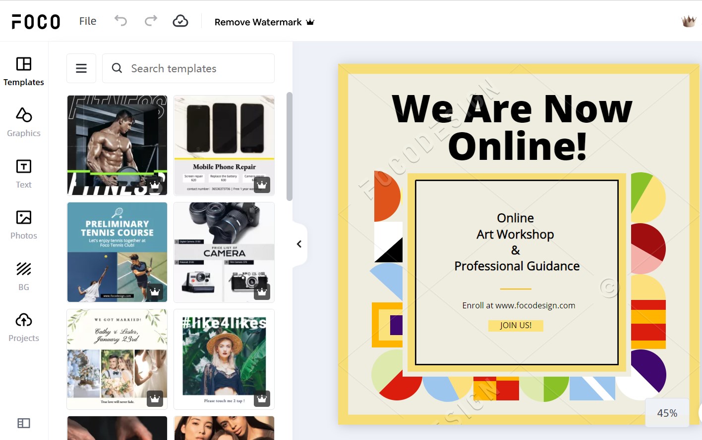Click the layout panel icon at sidebar bottom
Screen dimensions: 702x440
[x=24, y=423]
